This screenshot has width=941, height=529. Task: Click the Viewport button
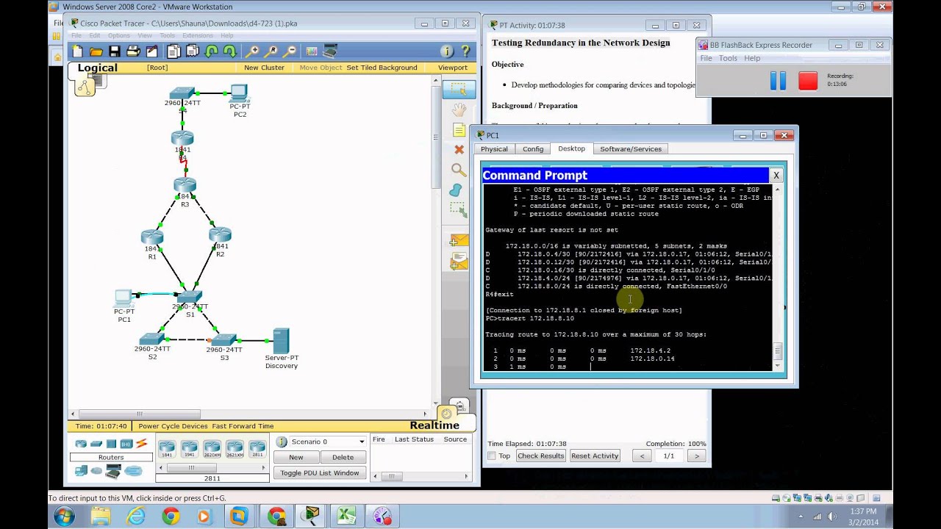(x=453, y=68)
